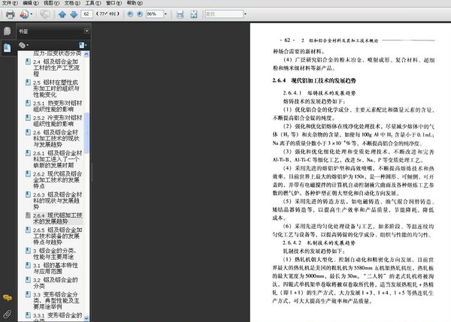
Task: Open the 窗口 menu
Action: (x=114, y=3)
